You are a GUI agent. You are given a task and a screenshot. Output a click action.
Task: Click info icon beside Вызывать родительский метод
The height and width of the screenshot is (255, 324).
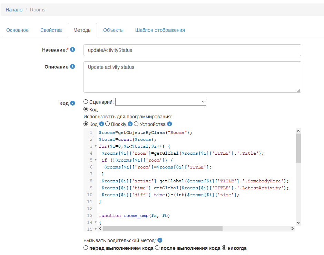point(160,240)
